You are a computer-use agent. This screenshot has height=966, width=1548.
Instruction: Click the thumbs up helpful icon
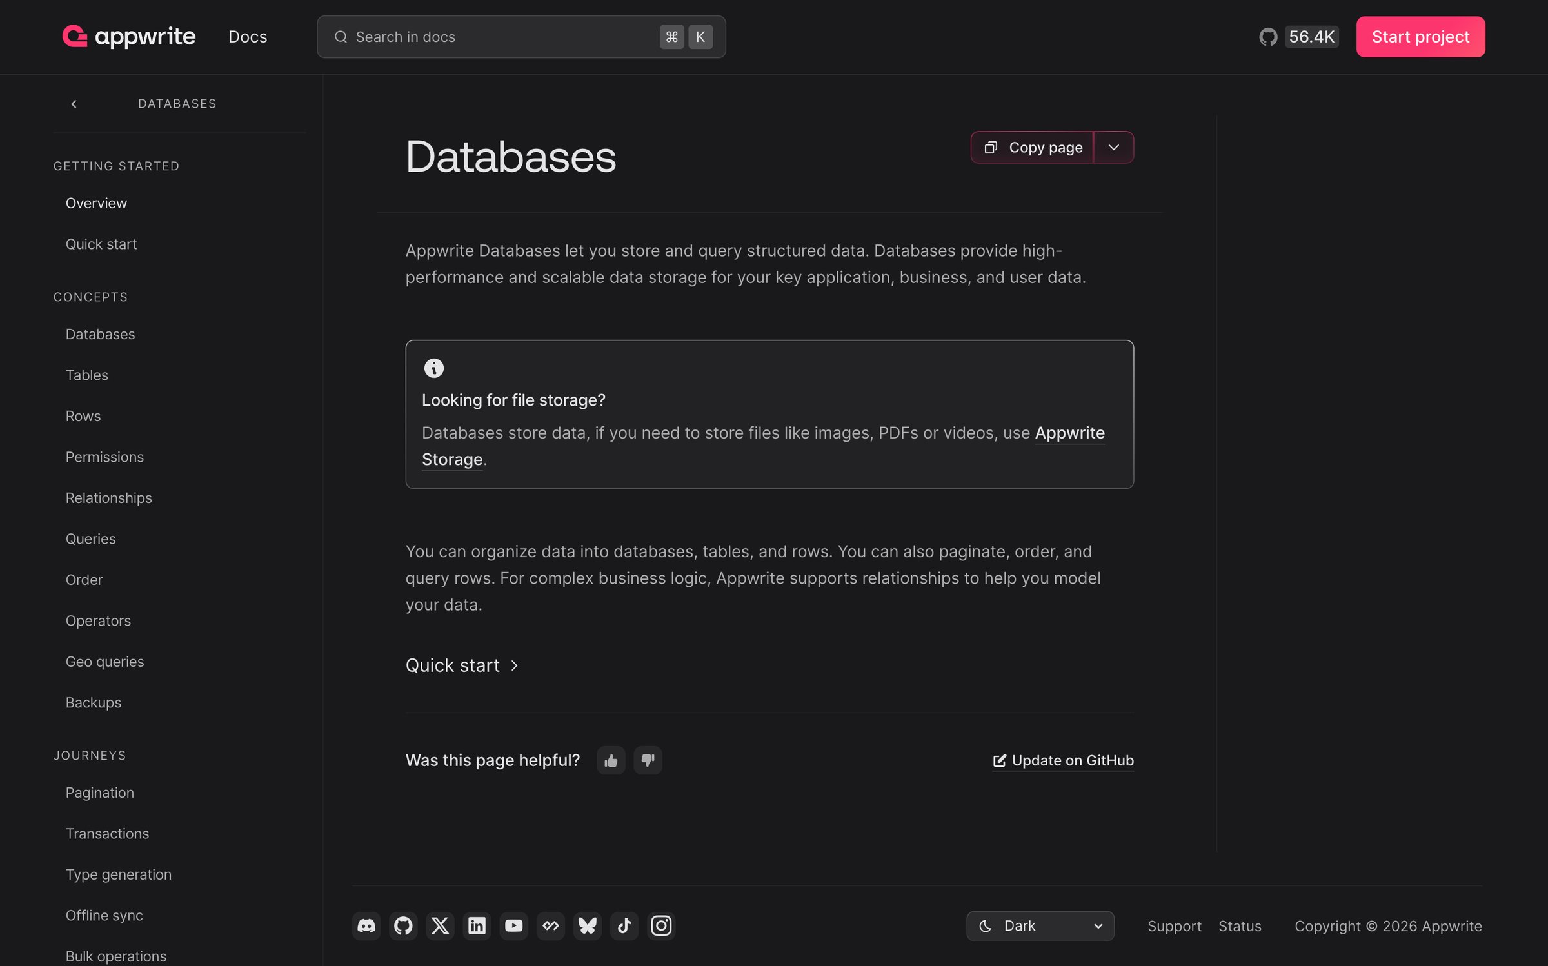tap(611, 760)
